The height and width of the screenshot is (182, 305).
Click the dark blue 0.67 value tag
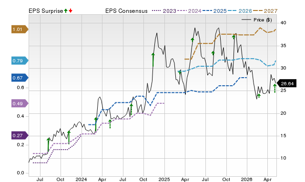(20, 78)
